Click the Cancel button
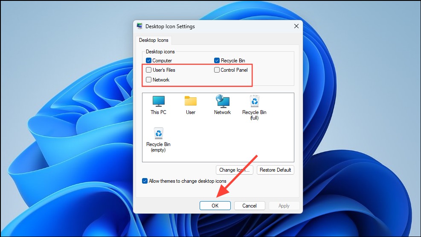This screenshot has height=237, width=421. [x=250, y=205]
